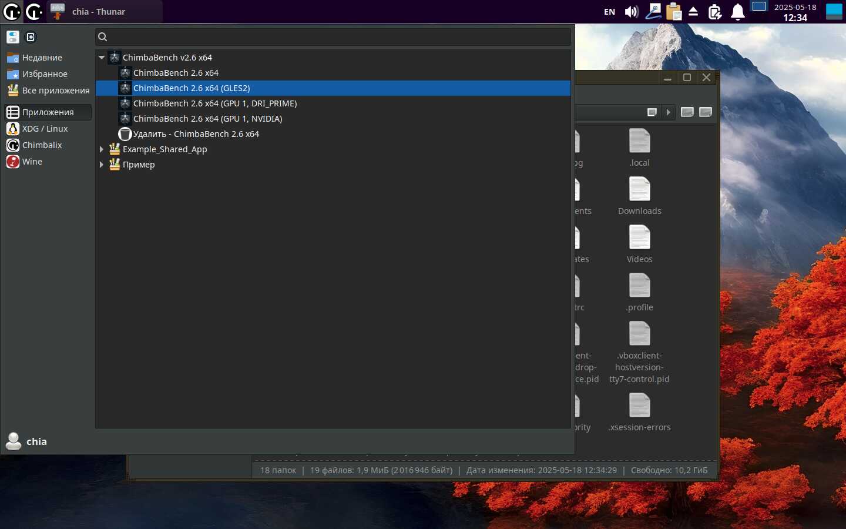
Task: Open the Избранное favorites category
Action: (x=48, y=74)
